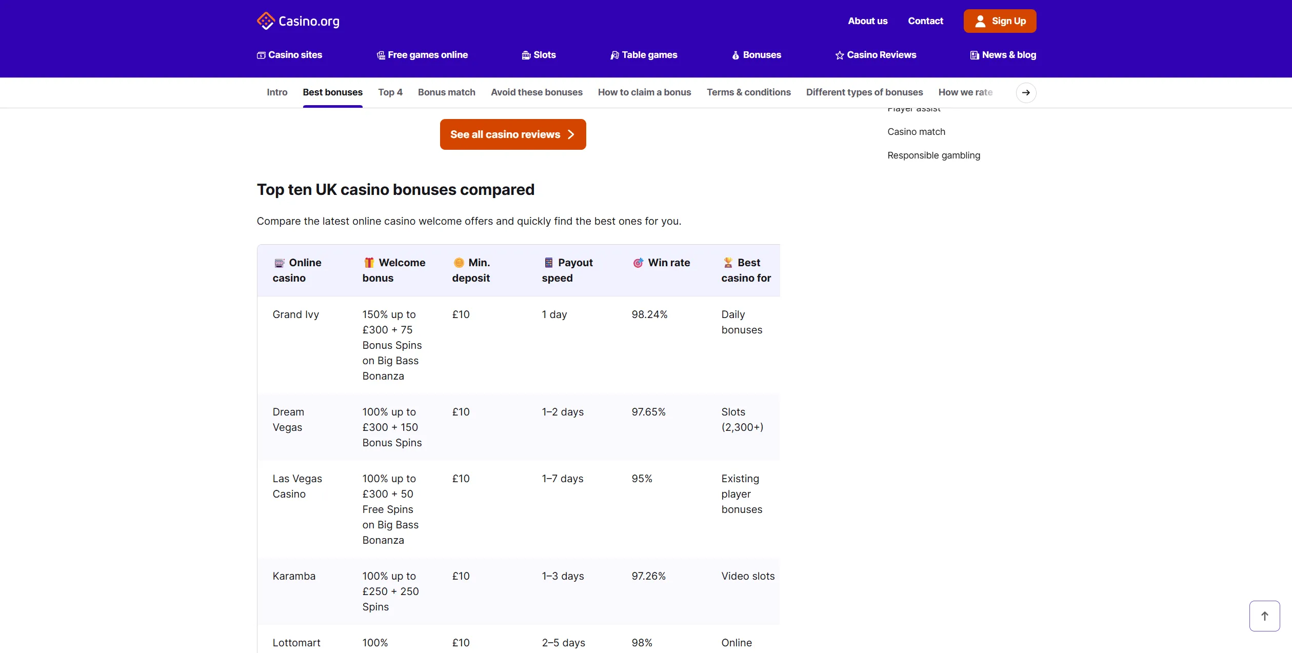Click the Lottomart casino name
The width and height of the screenshot is (1292, 653).
(x=296, y=643)
